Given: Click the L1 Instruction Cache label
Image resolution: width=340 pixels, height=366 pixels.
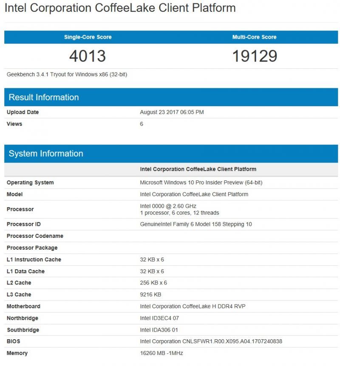Looking at the screenshot, I should pyautogui.click(x=34, y=259).
